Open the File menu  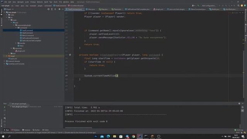click(6, 2)
